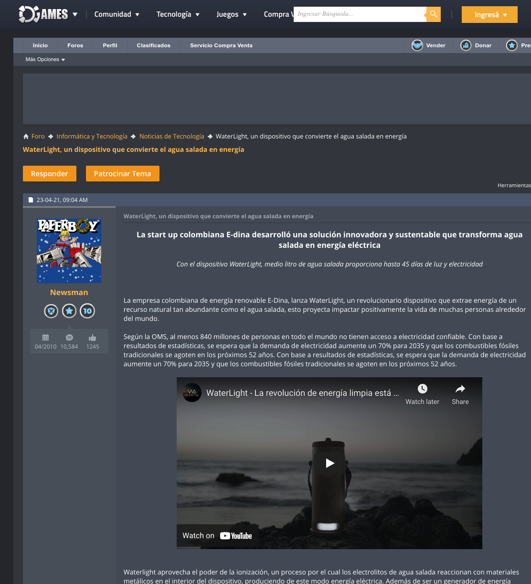This screenshot has width=531, height=584.
Task: Open Informática y Tecnología breadcrumb link
Action: click(x=92, y=137)
